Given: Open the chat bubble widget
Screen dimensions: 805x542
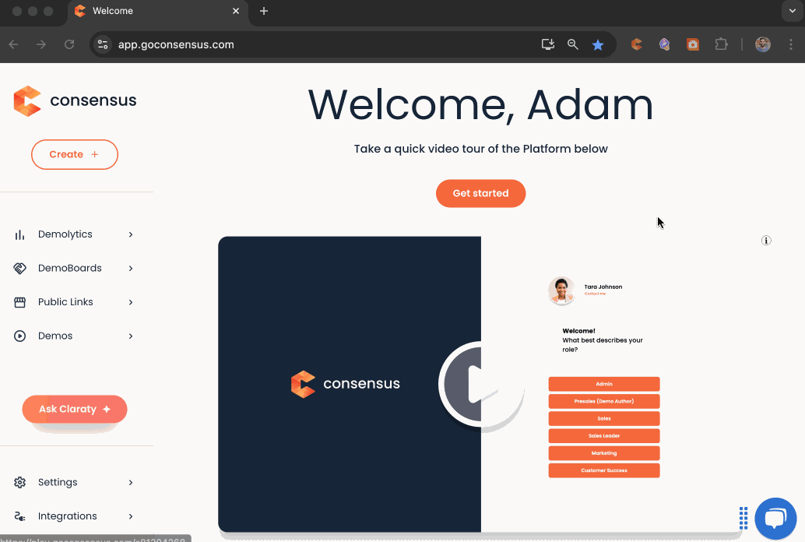Looking at the screenshot, I should click(x=775, y=519).
